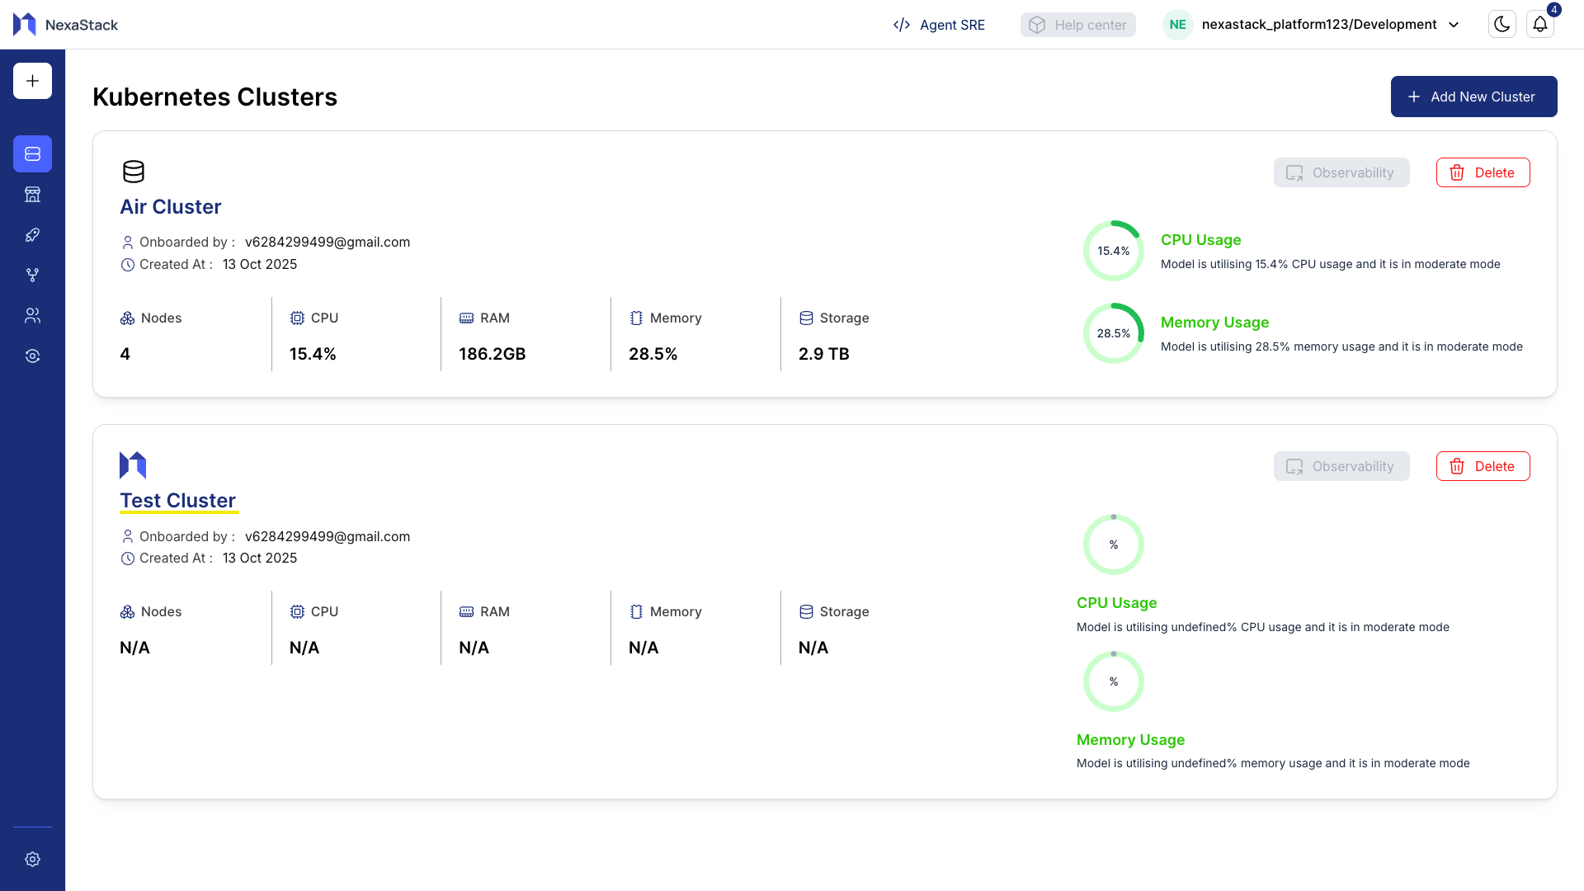The height and width of the screenshot is (891, 1584).
Task: Click the CPU Usage progress ring showing 15.4%
Action: point(1114,250)
